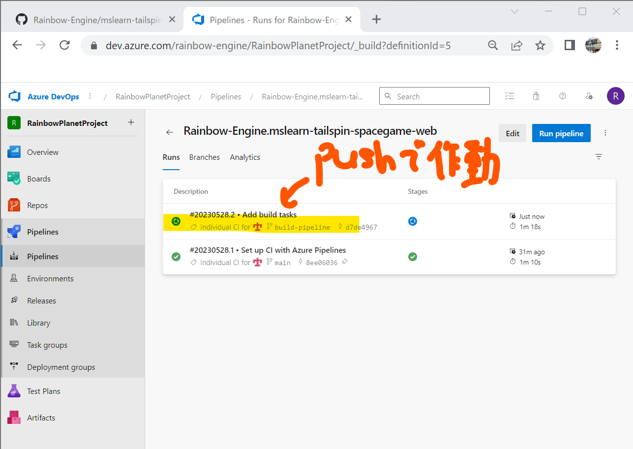
Task: Open the Overview sidebar icon
Action: pyautogui.click(x=14, y=152)
